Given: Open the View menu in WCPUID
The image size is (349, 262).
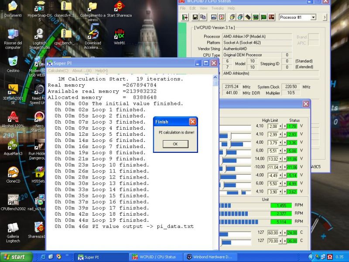Looking at the screenshot, I should [x=203, y=8].
